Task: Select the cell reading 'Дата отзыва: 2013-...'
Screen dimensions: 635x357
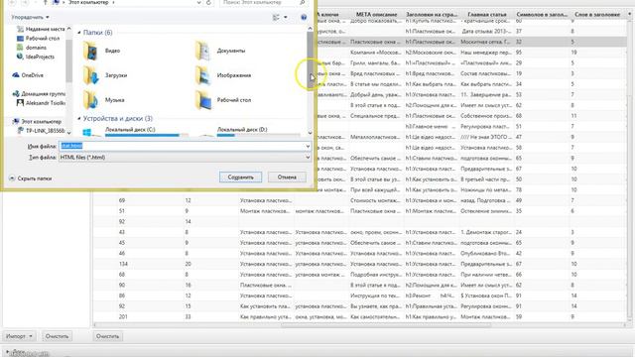Action: pos(487,31)
